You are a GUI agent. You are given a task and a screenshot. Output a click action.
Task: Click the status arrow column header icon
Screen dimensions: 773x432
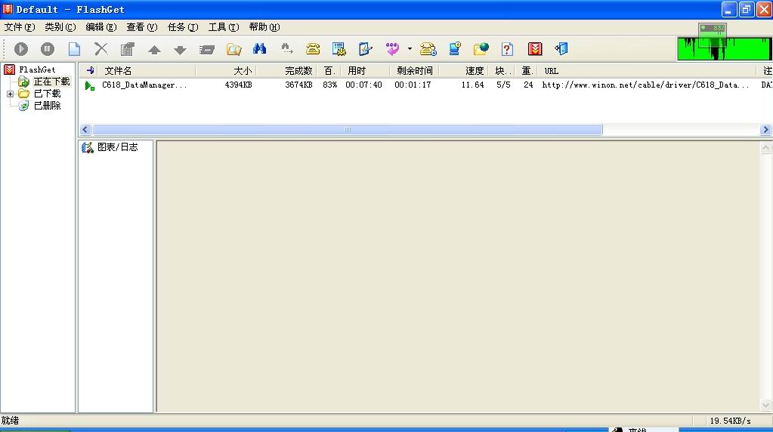[x=90, y=71]
